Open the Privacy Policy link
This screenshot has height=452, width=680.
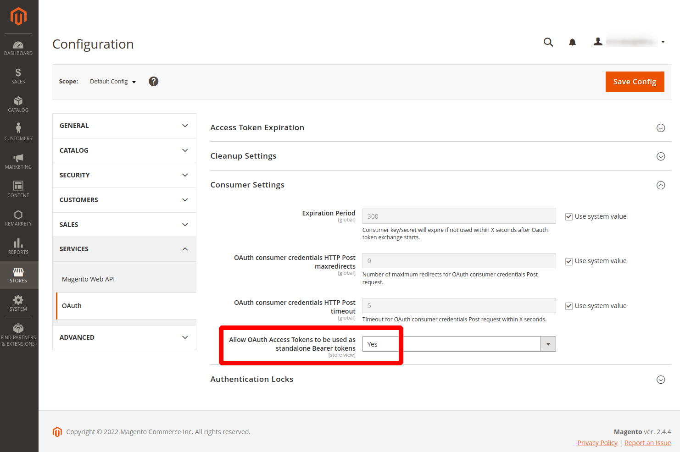click(x=597, y=443)
